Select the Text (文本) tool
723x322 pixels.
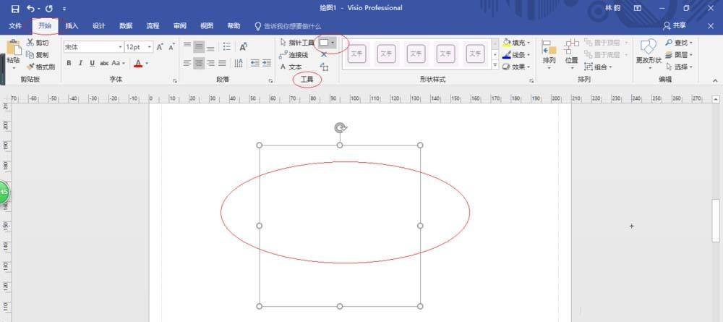(291, 67)
